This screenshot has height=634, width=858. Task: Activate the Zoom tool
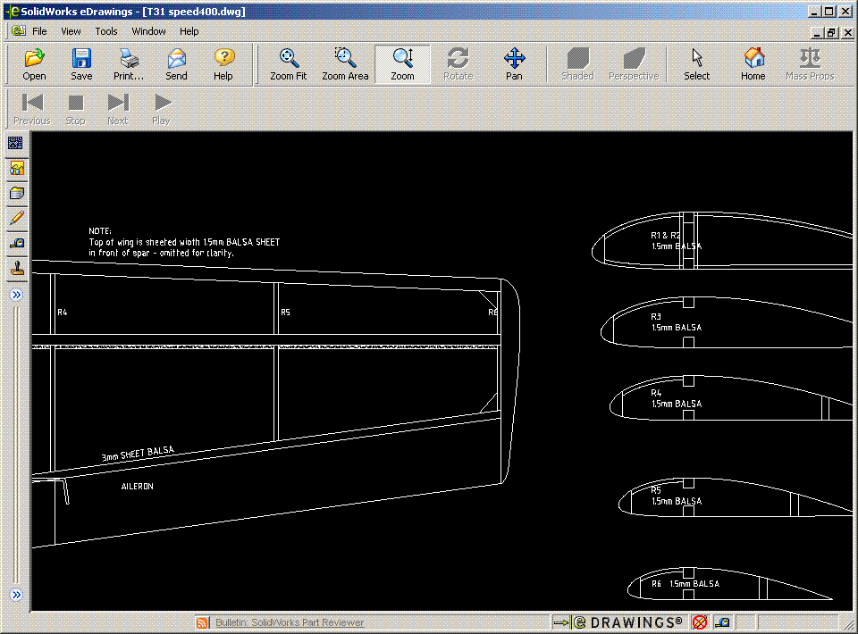click(402, 64)
